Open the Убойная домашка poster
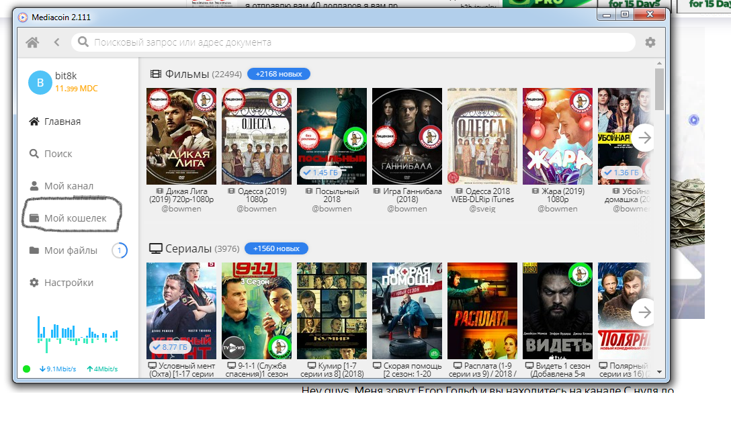The image size is (731, 423). (x=623, y=136)
